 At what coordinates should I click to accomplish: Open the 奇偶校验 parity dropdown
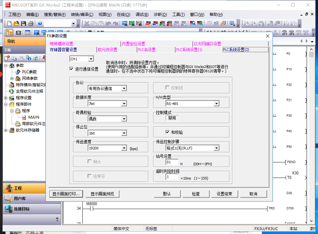pos(124,119)
